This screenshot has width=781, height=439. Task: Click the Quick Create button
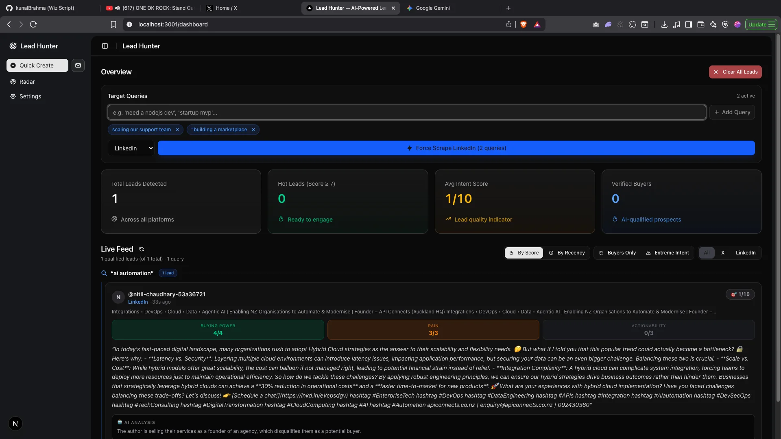click(x=37, y=65)
